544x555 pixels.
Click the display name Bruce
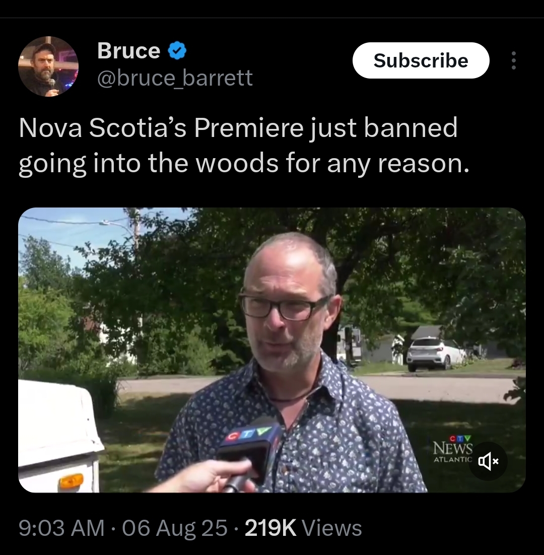click(x=129, y=51)
